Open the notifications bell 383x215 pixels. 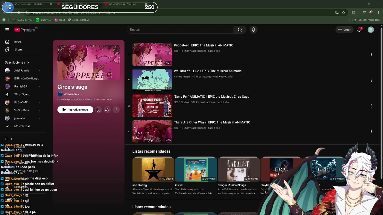[x=359, y=30]
